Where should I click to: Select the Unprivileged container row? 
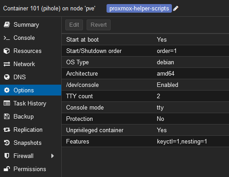[146, 130]
